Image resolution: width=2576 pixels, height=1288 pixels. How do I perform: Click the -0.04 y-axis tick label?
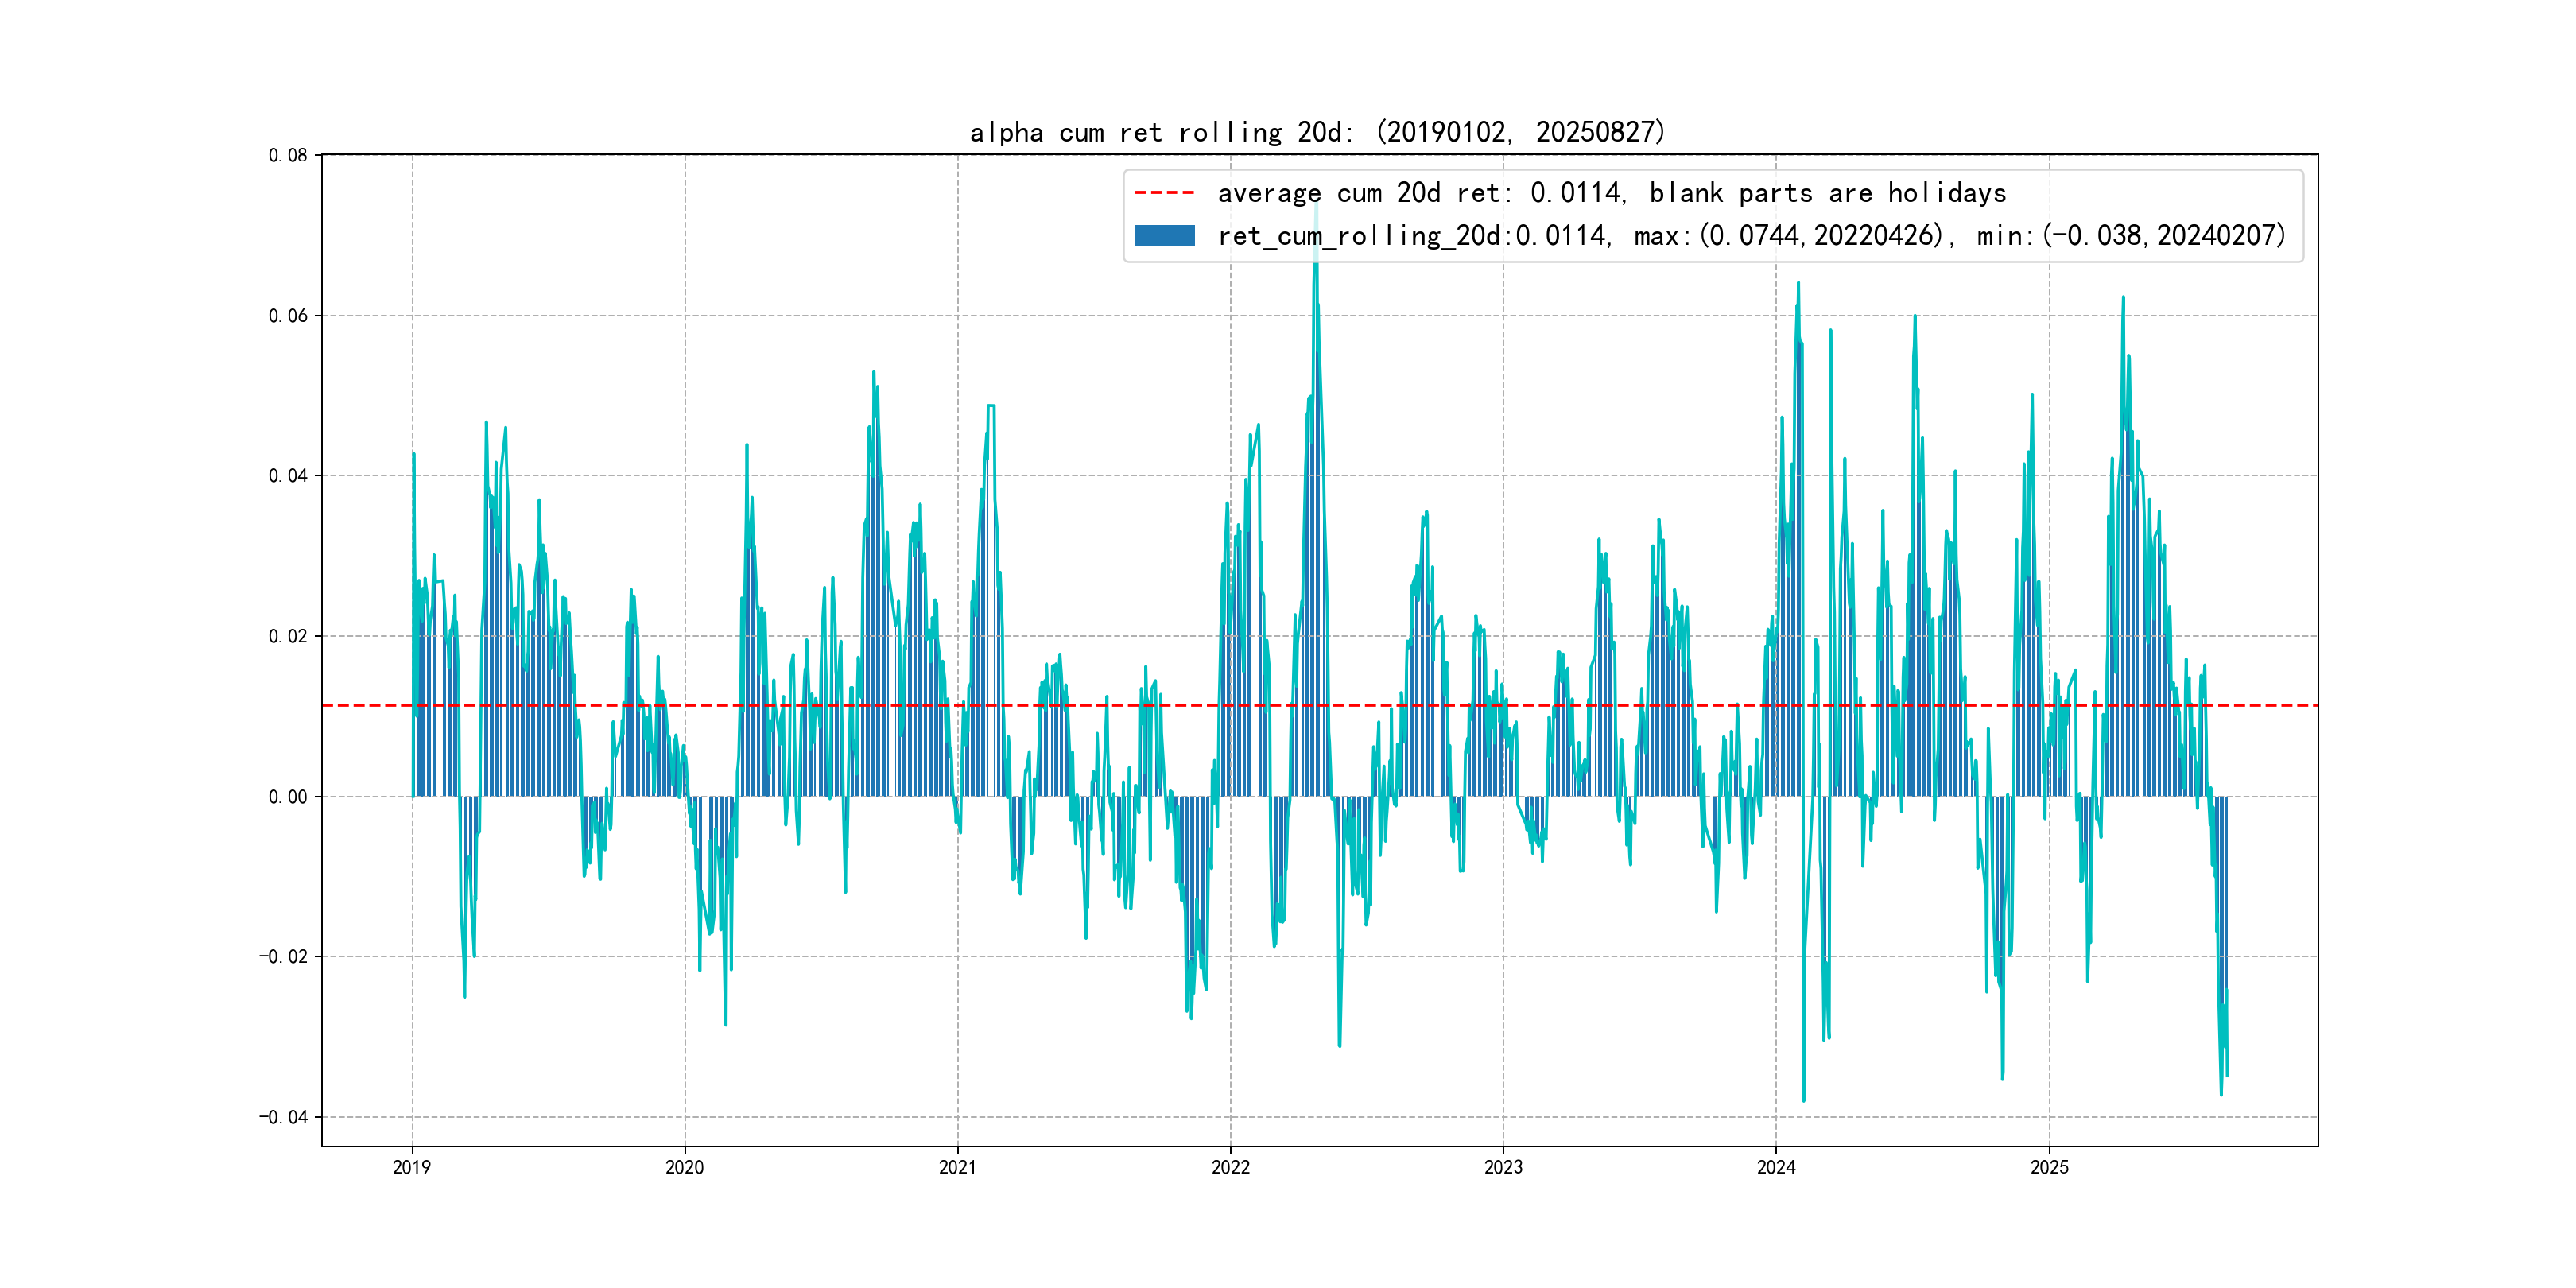pyautogui.click(x=284, y=1117)
